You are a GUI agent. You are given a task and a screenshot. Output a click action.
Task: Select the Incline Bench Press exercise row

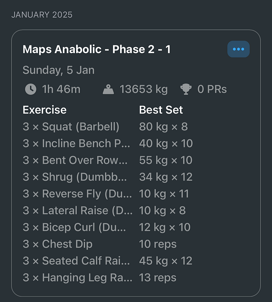pos(76,144)
